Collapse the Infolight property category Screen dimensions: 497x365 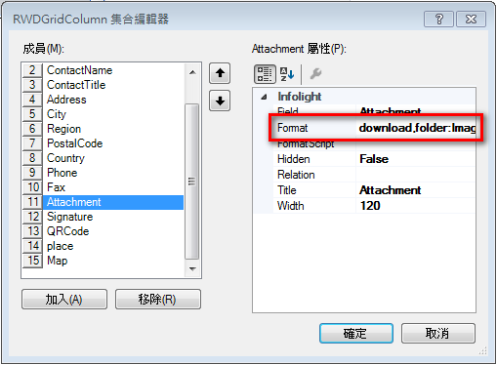point(264,97)
